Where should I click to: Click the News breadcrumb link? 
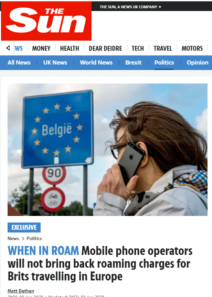pyautogui.click(x=13, y=238)
